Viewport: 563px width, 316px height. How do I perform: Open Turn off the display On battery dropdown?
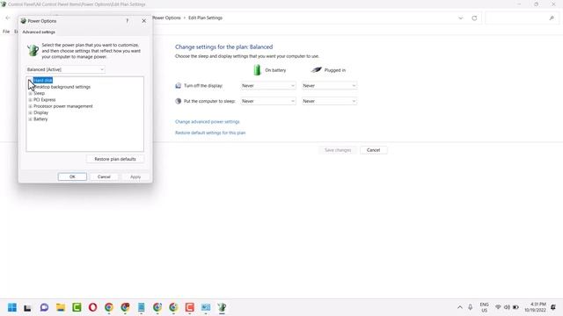[268, 86]
